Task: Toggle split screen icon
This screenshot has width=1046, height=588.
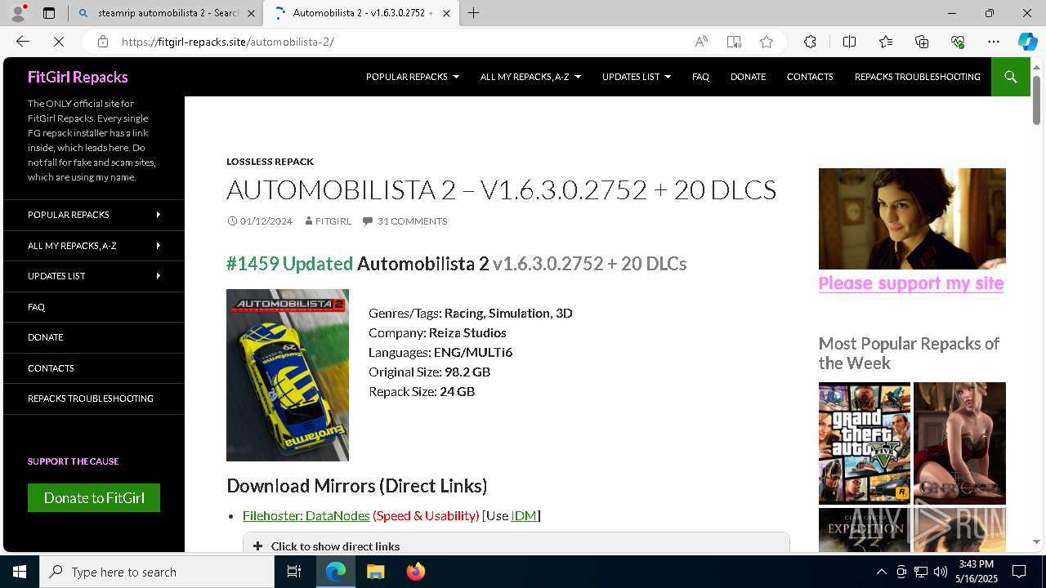Action: pyautogui.click(x=849, y=42)
